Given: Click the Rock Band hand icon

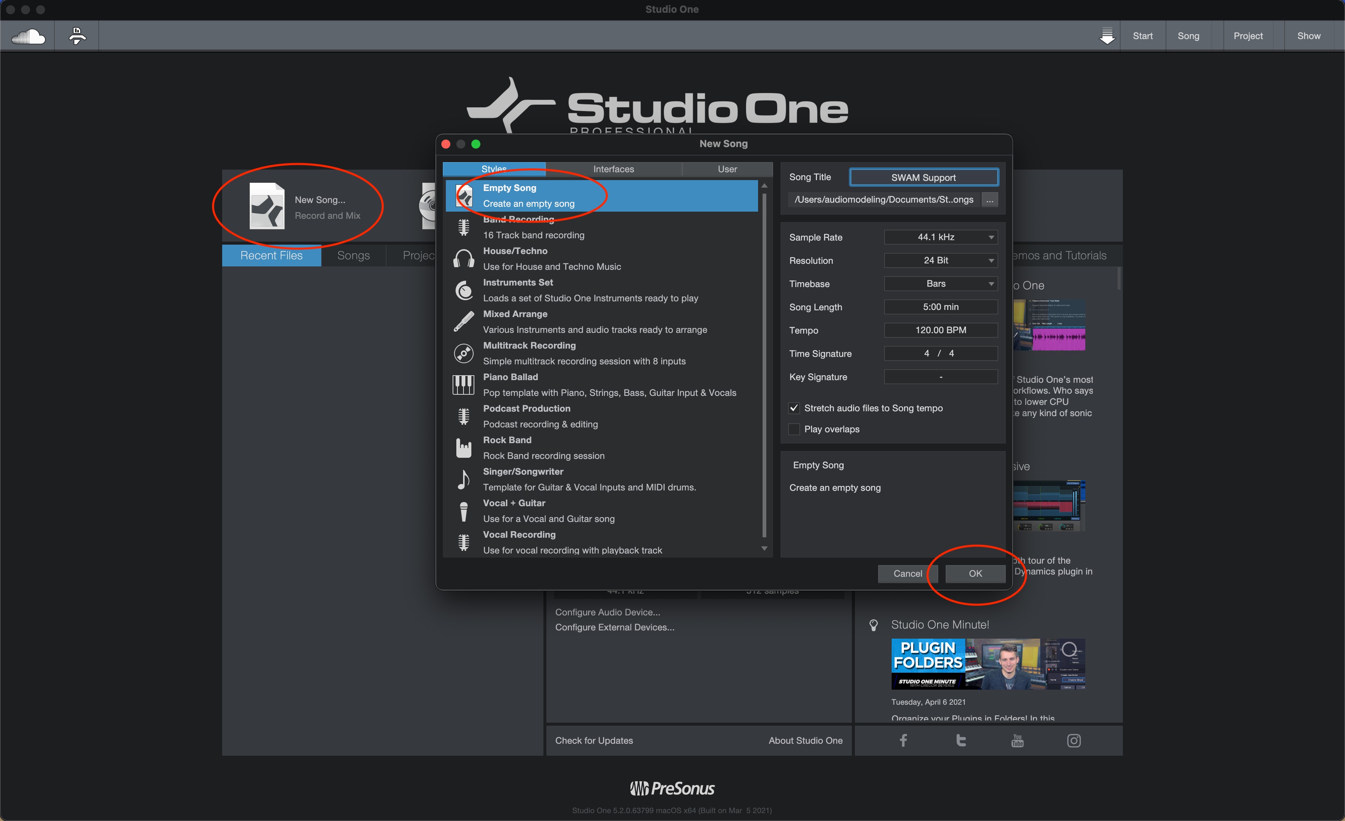Looking at the screenshot, I should pyautogui.click(x=464, y=448).
